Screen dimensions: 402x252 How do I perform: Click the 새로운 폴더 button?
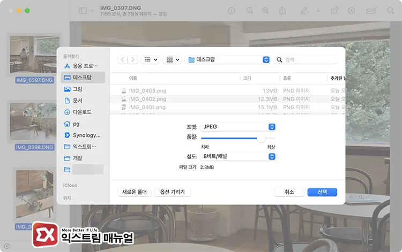[x=135, y=192]
